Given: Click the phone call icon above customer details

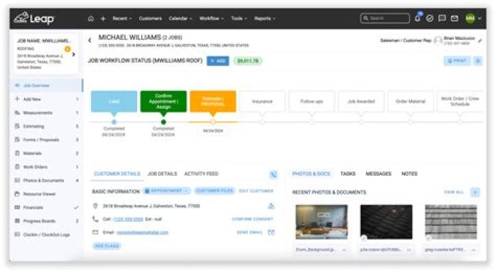Looking at the screenshot, I should [273, 174].
